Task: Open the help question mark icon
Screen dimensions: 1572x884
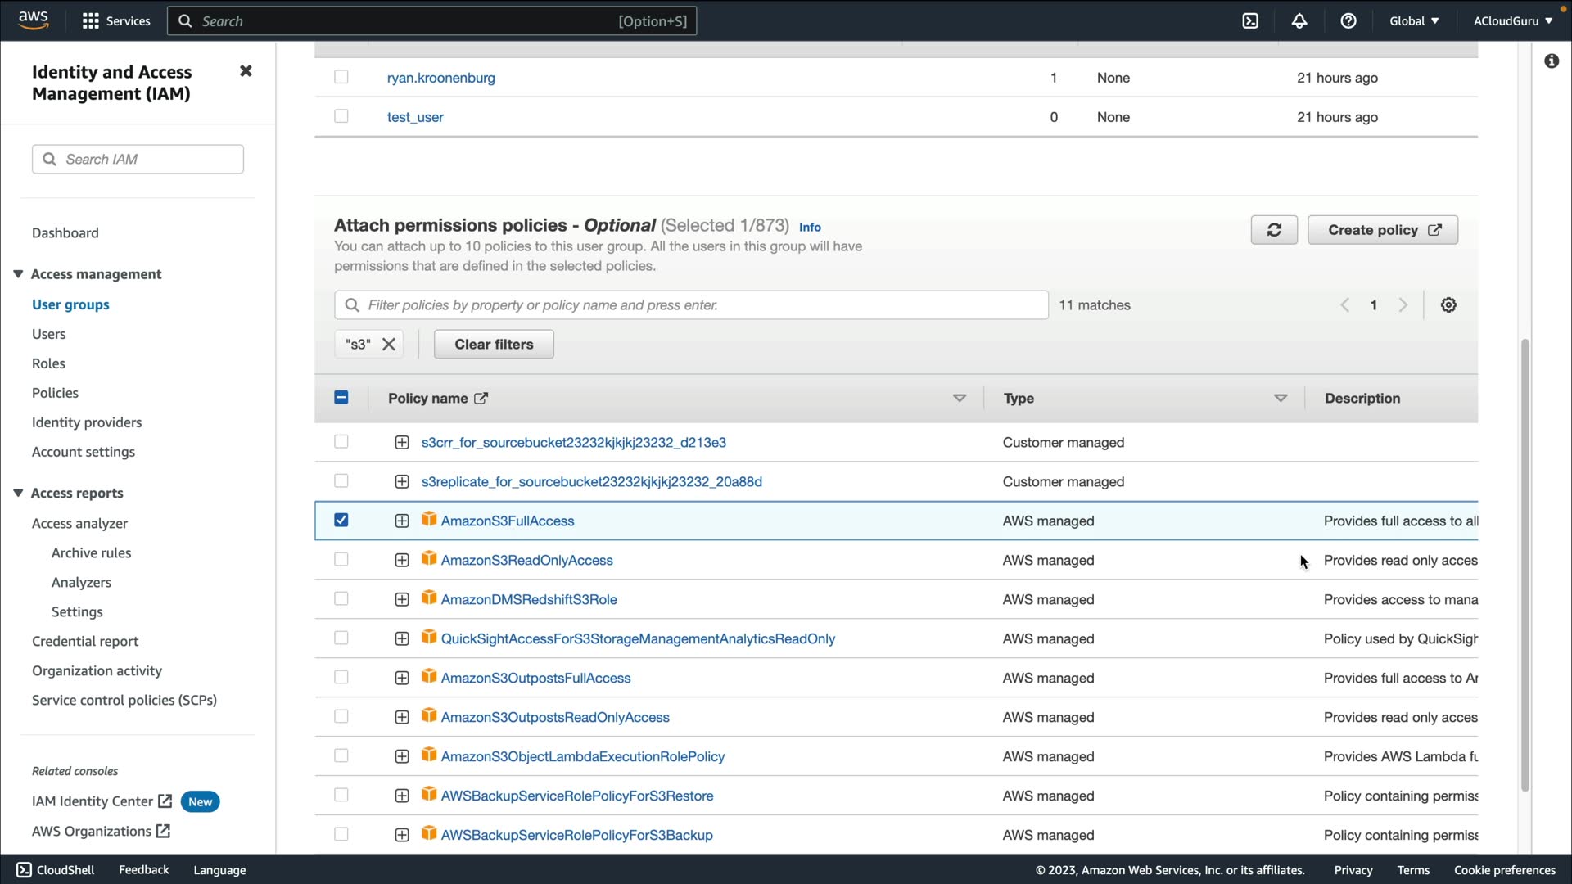Action: (1348, 21)
